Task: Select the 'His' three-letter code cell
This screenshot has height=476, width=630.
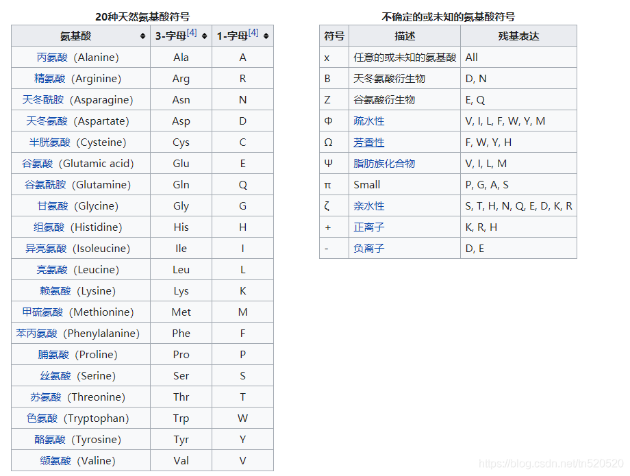Action: [181, 227]
